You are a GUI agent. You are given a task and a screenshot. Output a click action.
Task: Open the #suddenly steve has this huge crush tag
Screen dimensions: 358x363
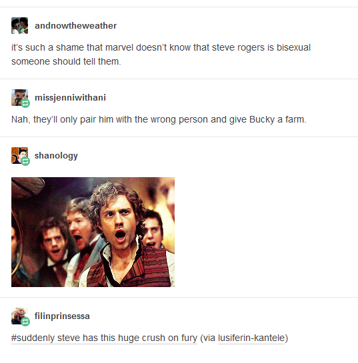[x=104, y=338]
